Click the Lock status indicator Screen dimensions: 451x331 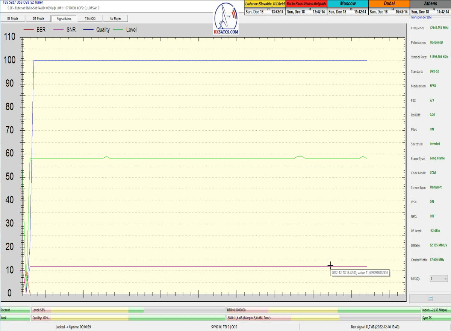click(15, 318)
